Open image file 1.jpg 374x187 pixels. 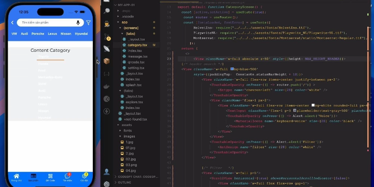(129, 142)
